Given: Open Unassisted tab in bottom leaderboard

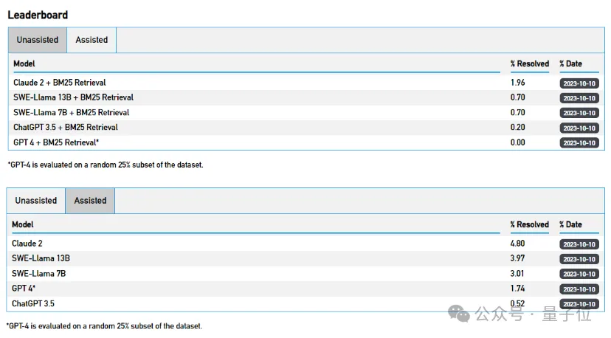Looking at the screenshot, I should click(36, 201).
